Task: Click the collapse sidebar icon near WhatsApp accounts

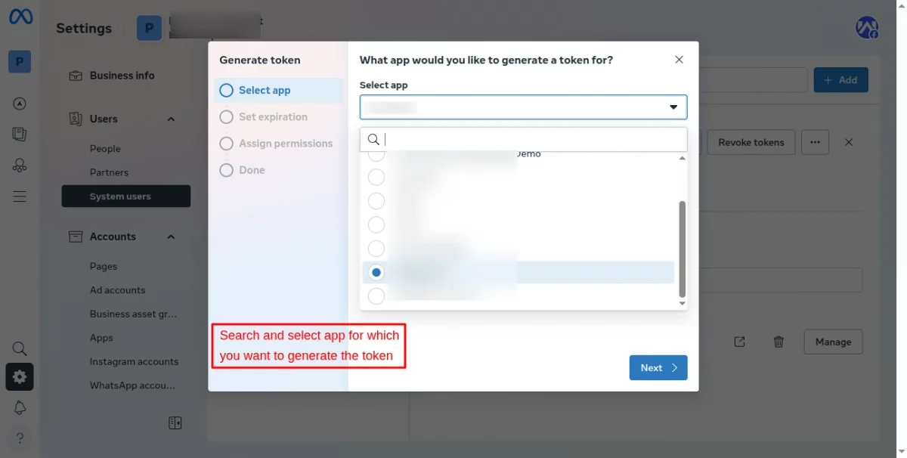Action: (x=175, y=422)
